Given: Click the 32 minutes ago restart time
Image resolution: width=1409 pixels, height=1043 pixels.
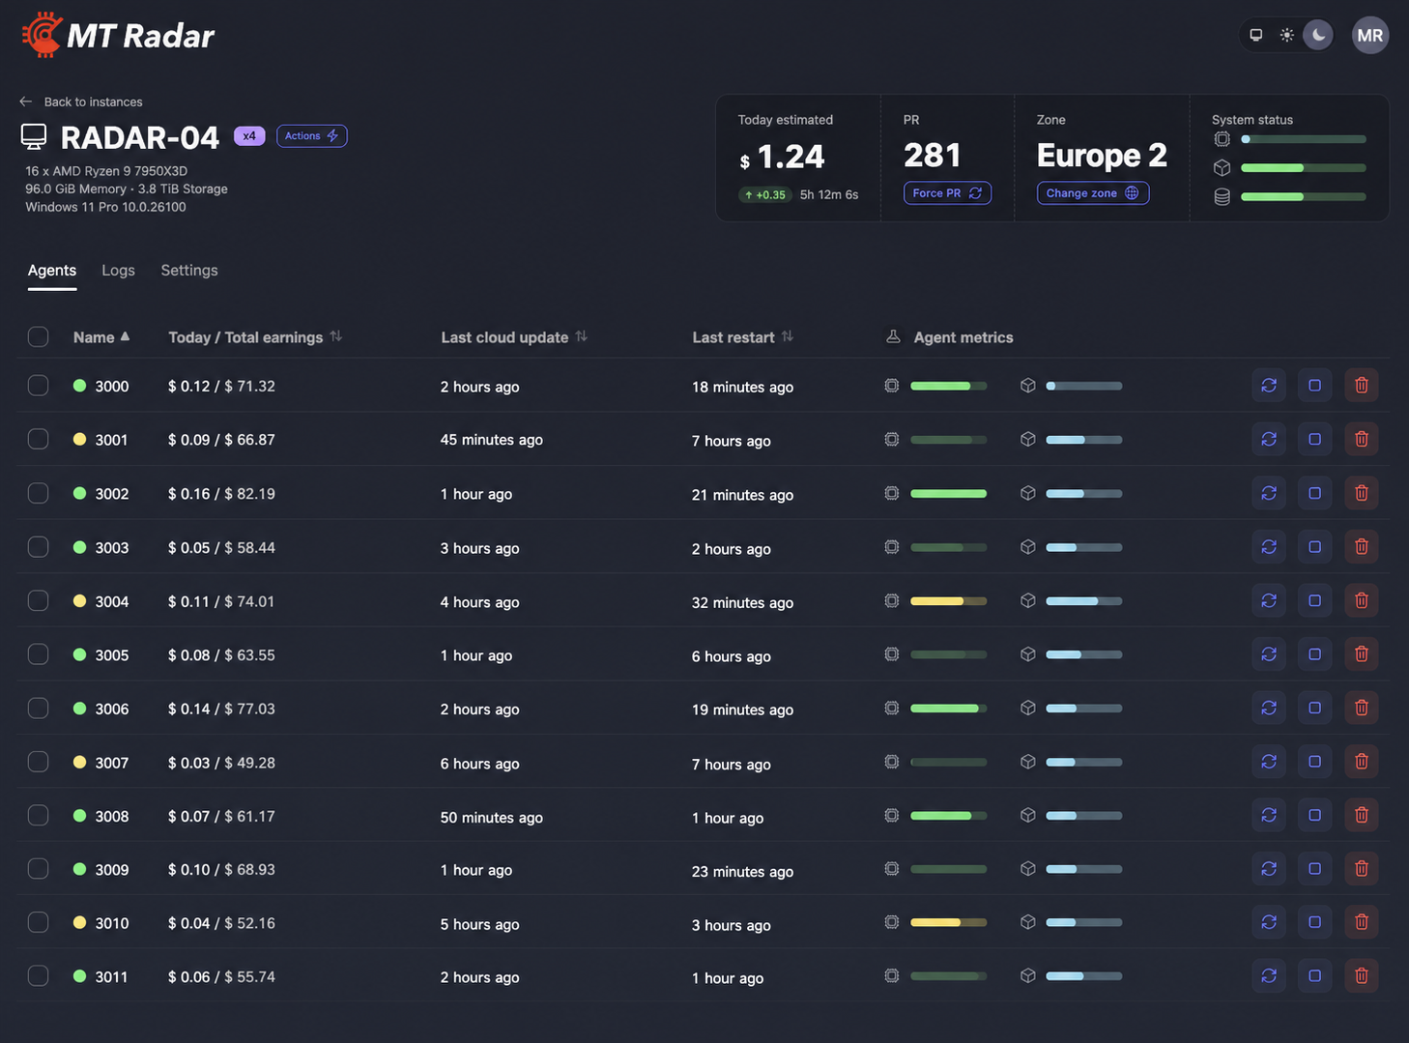Looking at the screenshot, I should click(742, 602).
